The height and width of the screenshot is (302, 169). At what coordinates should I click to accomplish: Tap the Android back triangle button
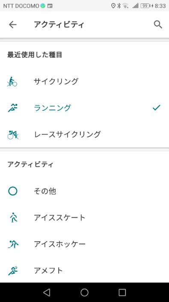point(47,292)
